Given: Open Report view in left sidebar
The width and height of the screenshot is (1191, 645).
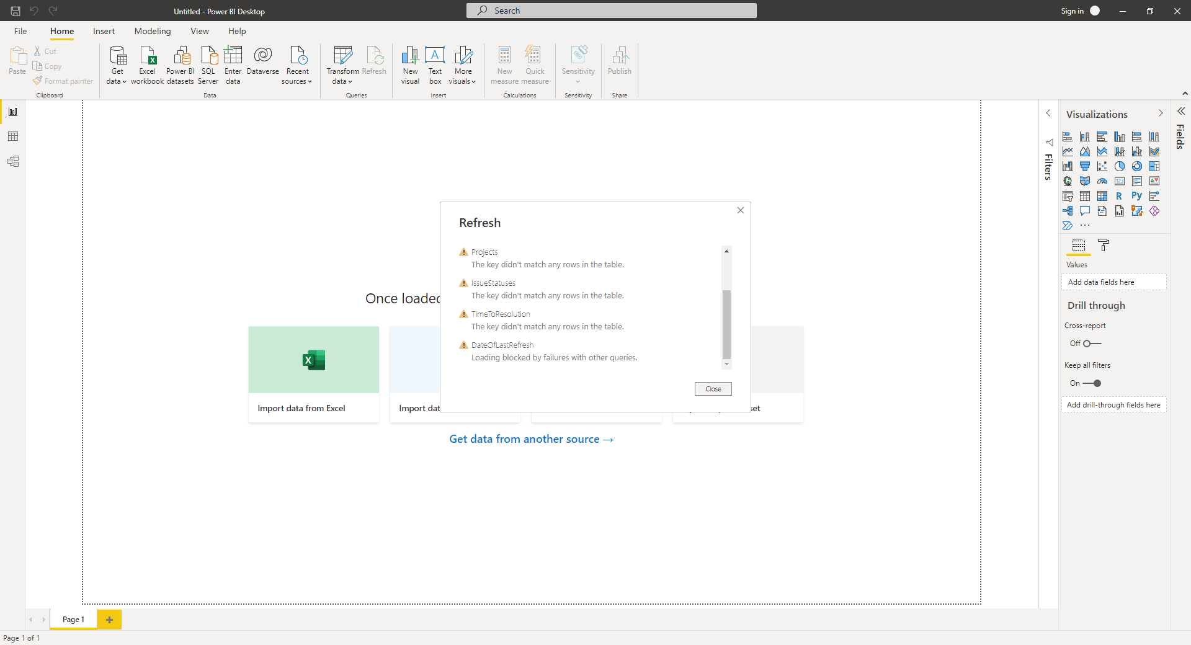Looking at the screenshot, I should click(x=13, y=112).
